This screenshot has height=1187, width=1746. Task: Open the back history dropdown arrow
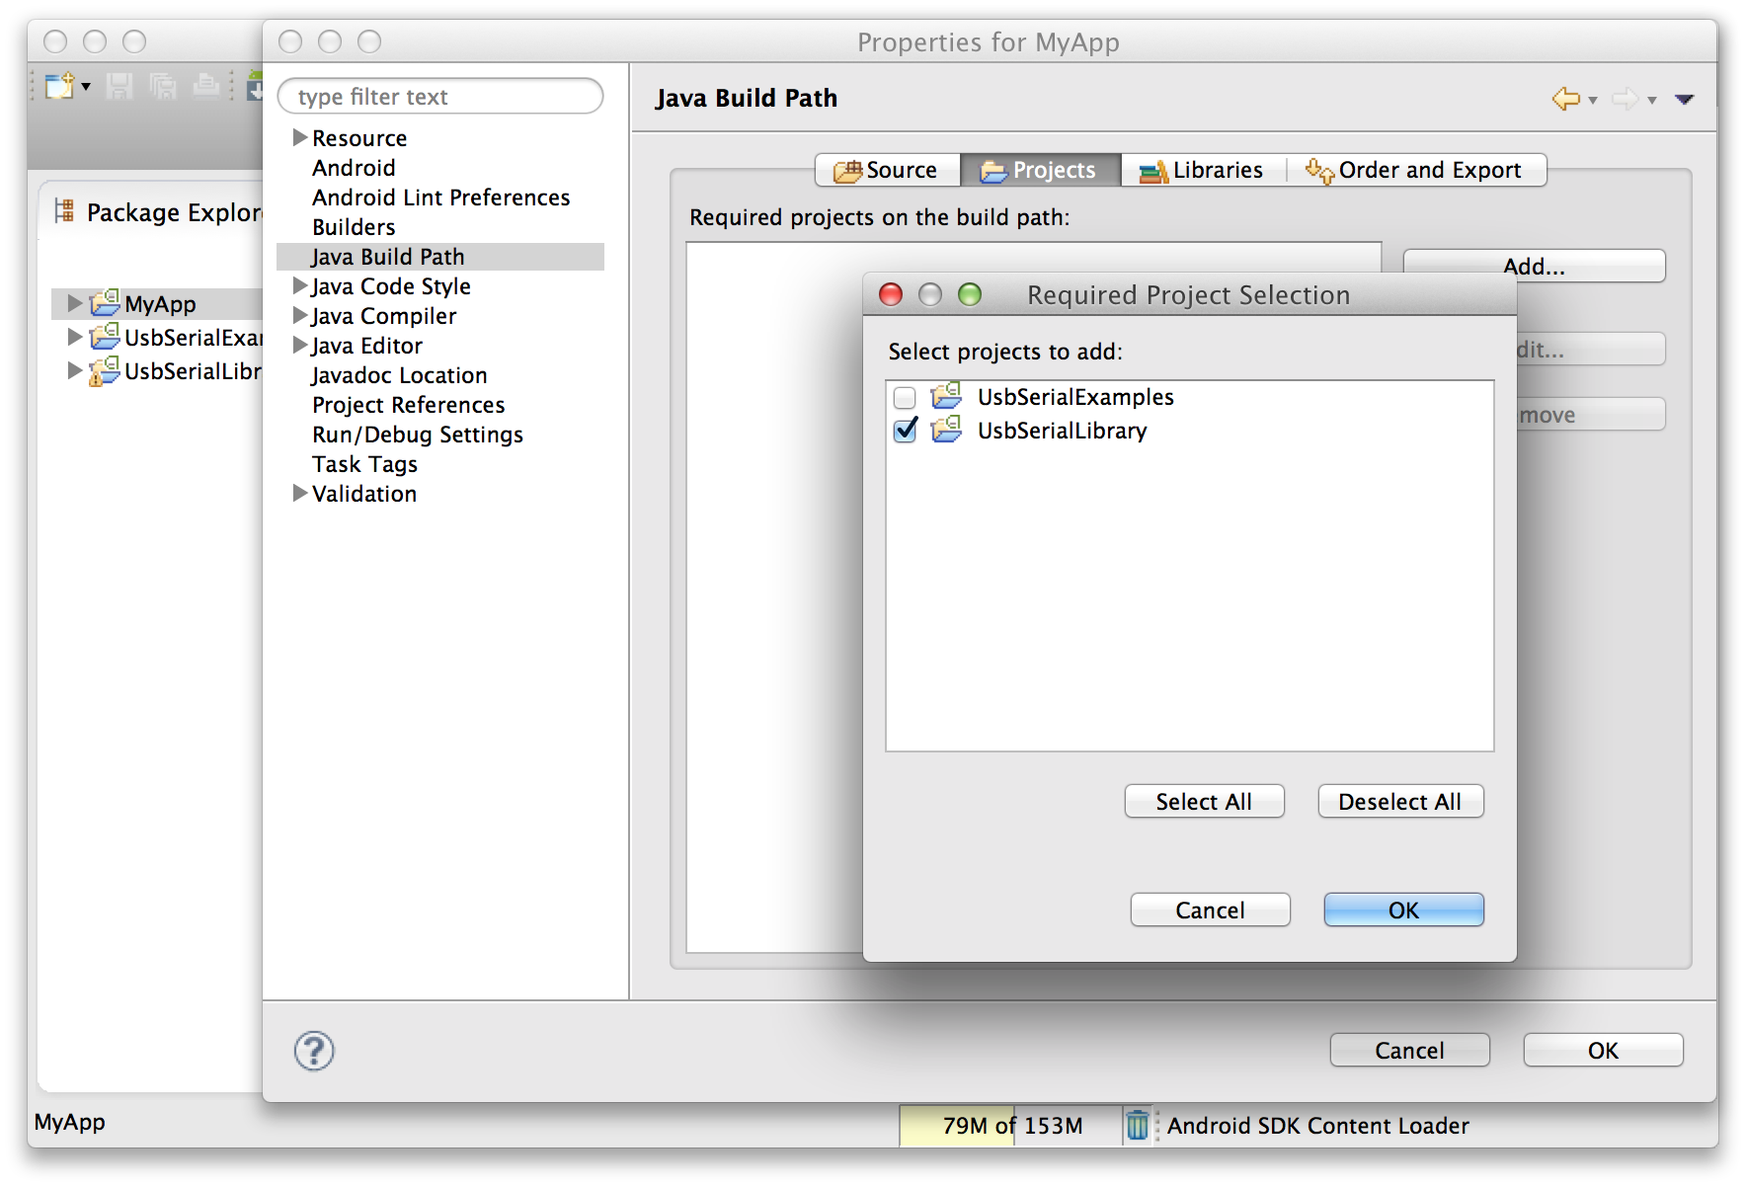[x=1593, y=101]
